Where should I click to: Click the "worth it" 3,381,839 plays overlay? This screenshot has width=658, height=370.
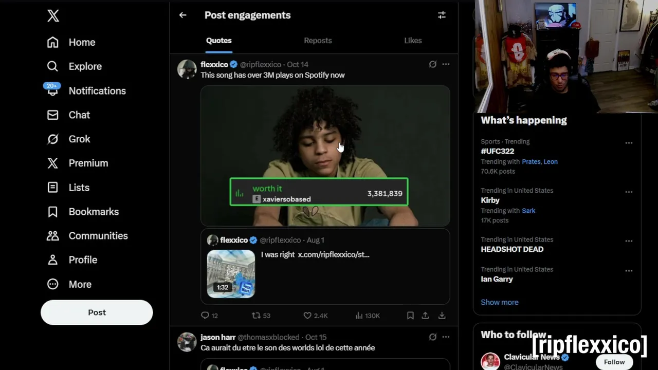(319, 192)
